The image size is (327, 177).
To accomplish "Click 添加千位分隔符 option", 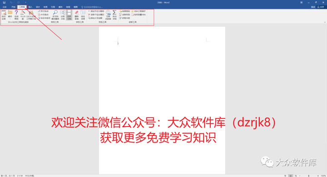I will [96, 11].
